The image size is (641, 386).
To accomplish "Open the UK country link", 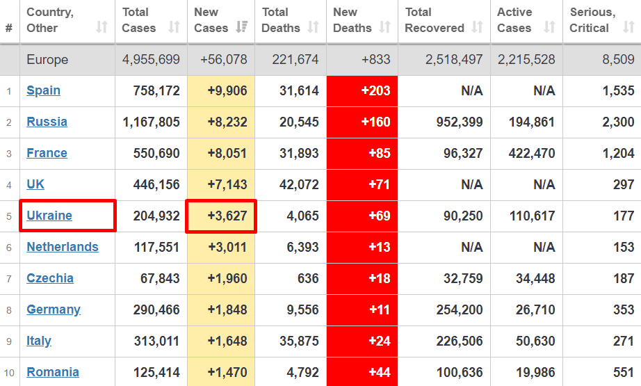I will [x=35, y=184].
